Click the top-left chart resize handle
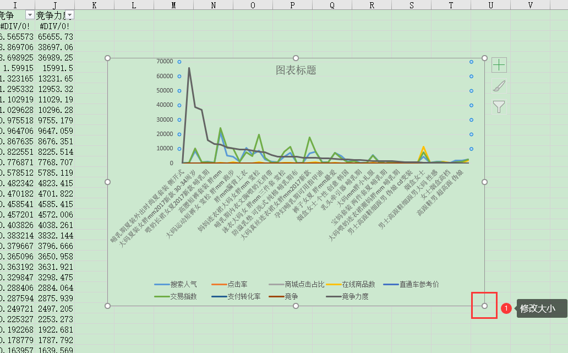The width and height of the screenshot is (568, 353). coord(107,58)
